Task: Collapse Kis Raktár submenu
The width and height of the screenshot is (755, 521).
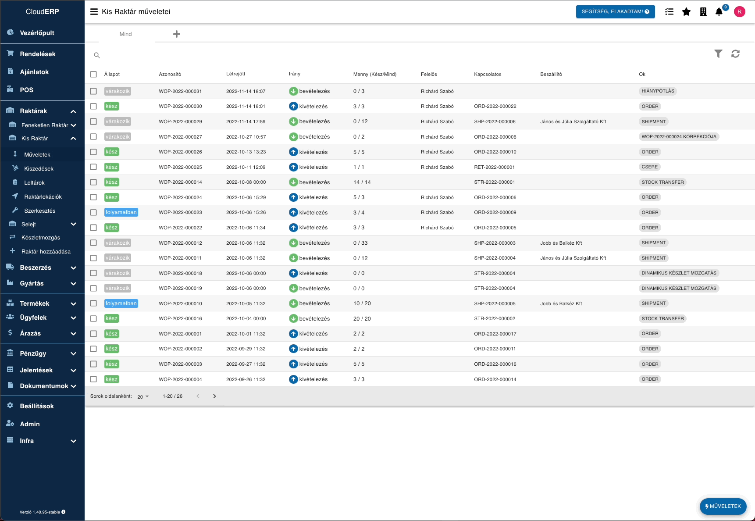Action: click(73, 139)
